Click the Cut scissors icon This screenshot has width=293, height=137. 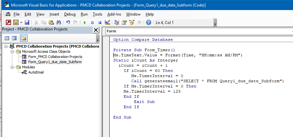pos(36,23)
